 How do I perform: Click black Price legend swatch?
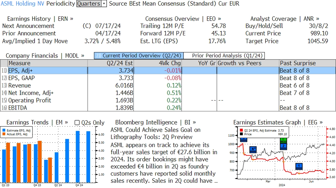[x=241, y=134]
